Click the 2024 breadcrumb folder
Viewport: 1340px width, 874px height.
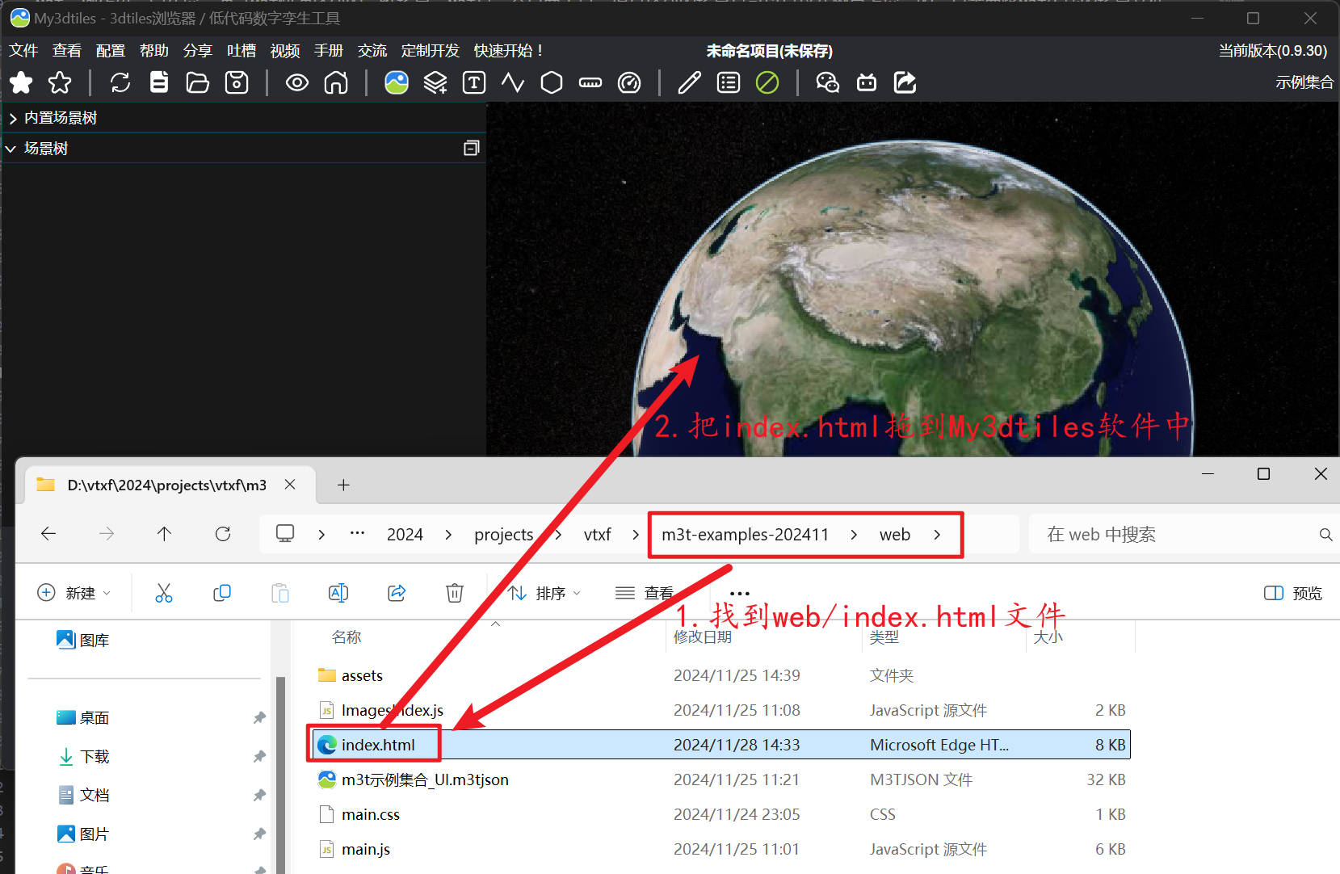point(405,535)
